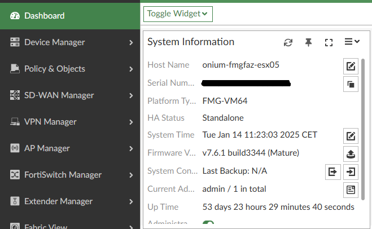Expand System Information widget to fullscreen

coord(329,42)
